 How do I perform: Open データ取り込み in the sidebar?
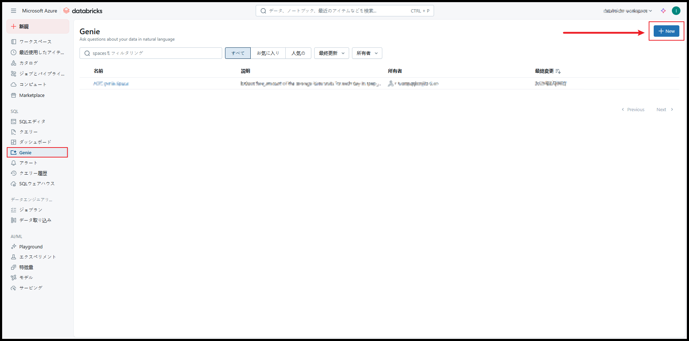35,220
